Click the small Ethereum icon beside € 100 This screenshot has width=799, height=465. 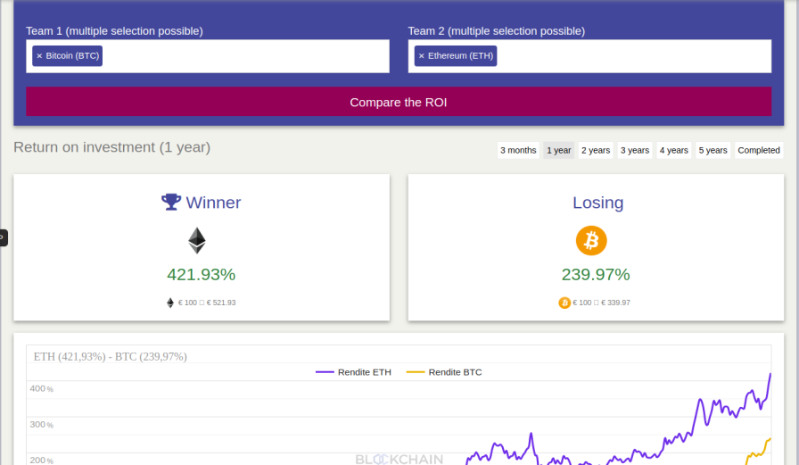(170, 303)
